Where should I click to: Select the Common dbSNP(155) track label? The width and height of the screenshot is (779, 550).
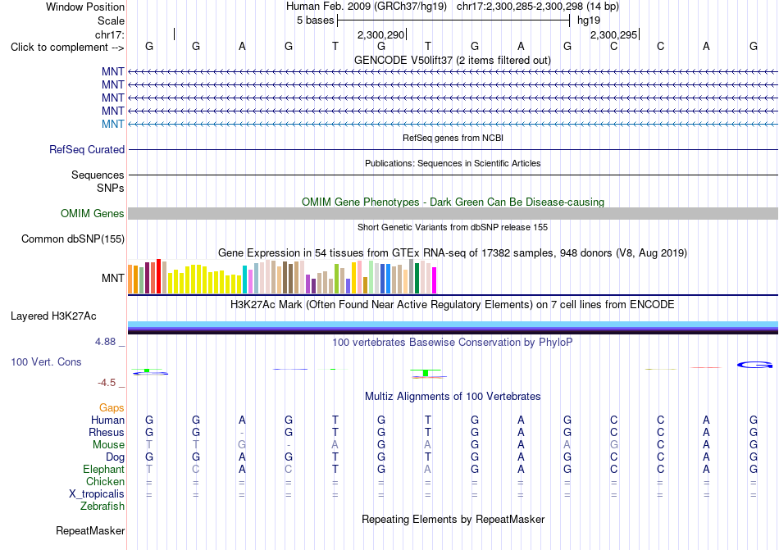[x=73, y=239]
